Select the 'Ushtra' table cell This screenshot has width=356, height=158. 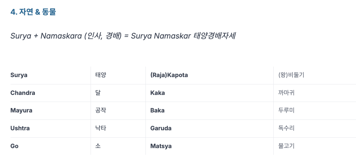pos(50,128)
